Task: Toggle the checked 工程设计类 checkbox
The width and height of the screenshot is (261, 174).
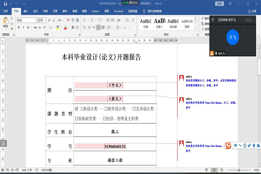Action: 77,108
